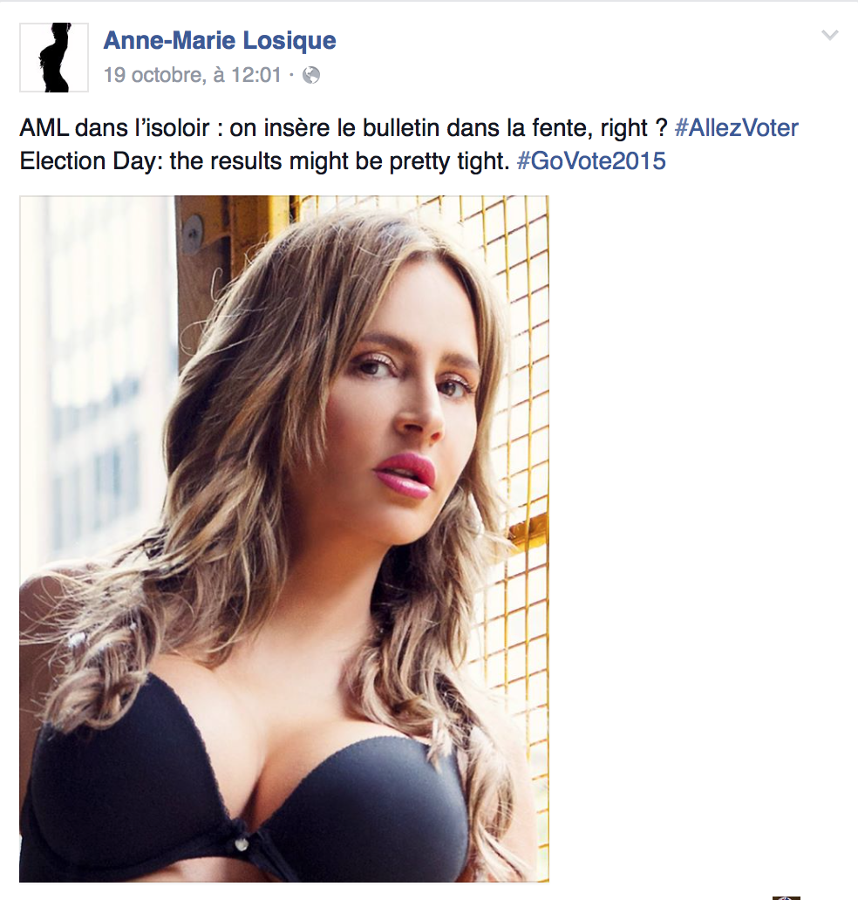Follow the #GoVote2015 hashtag
This screenshot has width=858, height=900.
click(x=591, y=161)
